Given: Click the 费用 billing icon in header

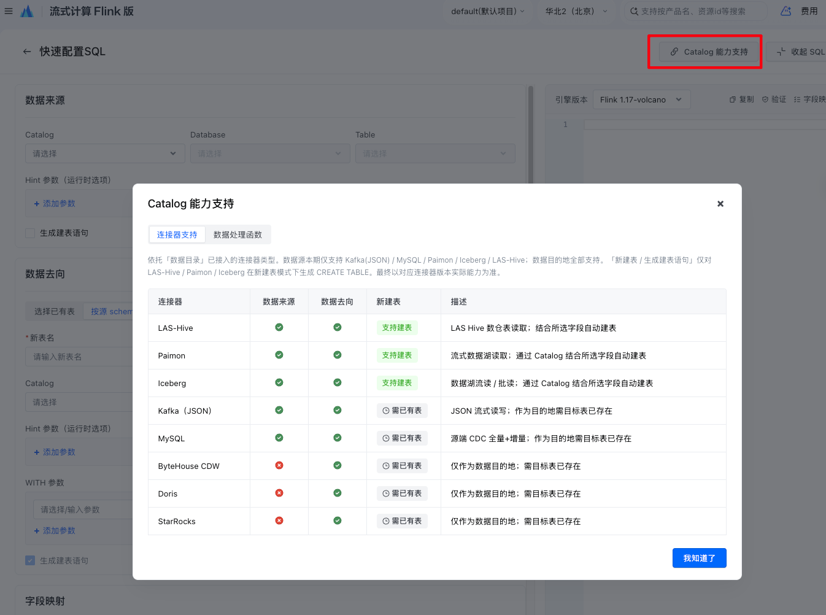Looking at the screenshot, I should (x=786, y=11).
